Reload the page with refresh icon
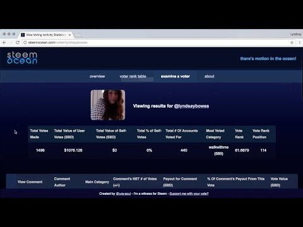The height and width of the screenshot is (227, 303). click(18, 42)
